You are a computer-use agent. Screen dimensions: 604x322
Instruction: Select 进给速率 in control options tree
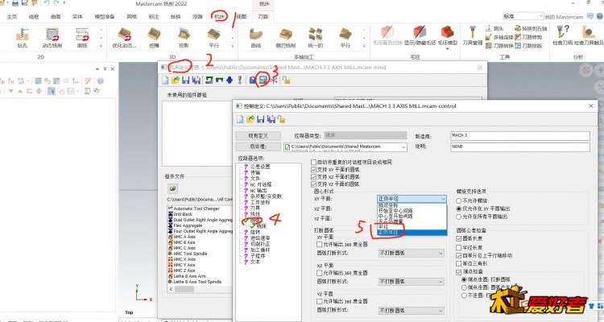coord(260,238)
